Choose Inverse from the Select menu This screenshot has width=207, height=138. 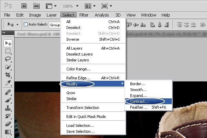pyautogui.click(x=72, y=39)
